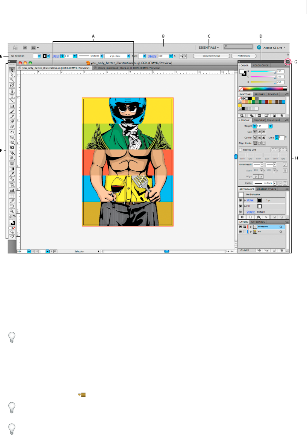
Task: Open zoom level dropdown in status bar
Action: [x=29, y=251]
